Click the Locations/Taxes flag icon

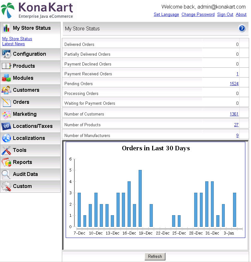(6, 126)
